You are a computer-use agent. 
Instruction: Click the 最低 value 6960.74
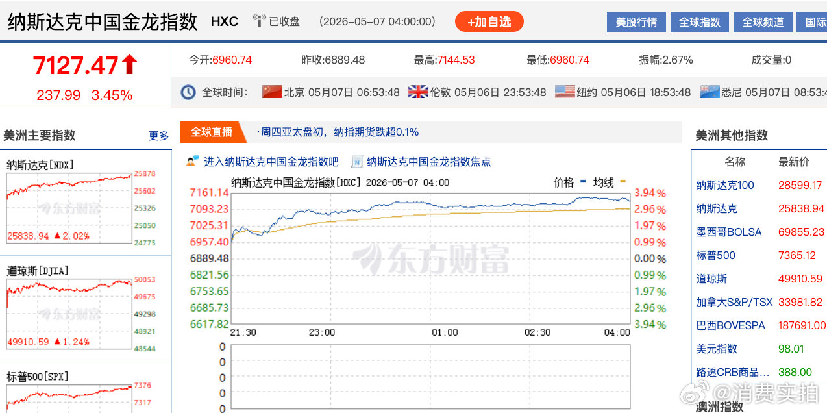point(569,60)
